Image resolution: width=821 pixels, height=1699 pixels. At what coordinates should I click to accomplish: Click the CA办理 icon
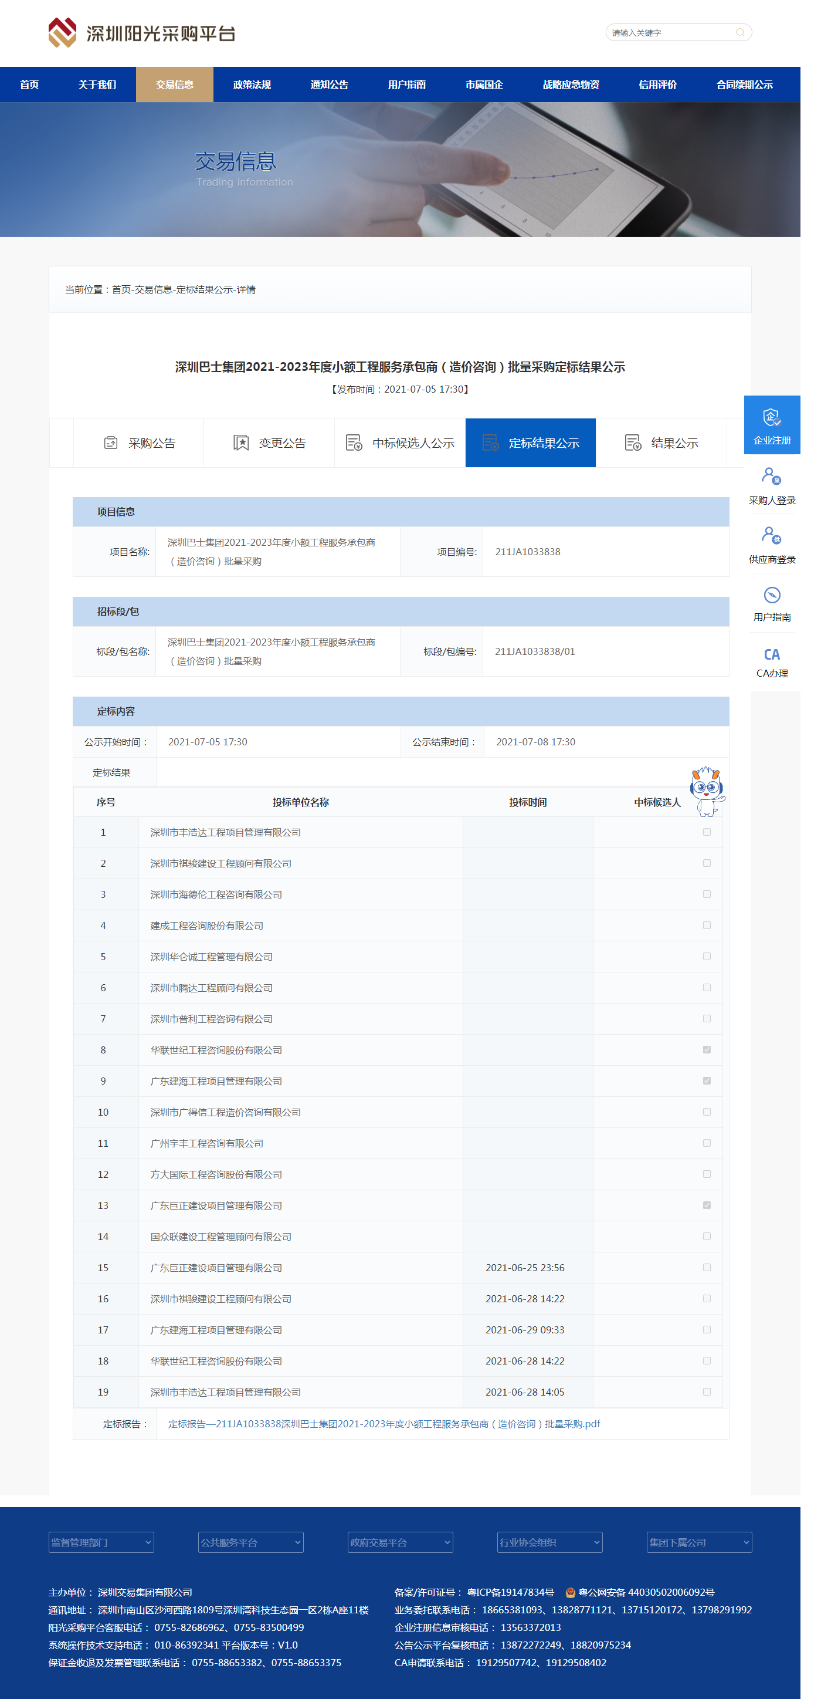(772, 654)
